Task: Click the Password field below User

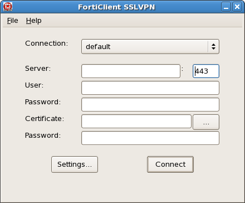Action: (150, 104)
